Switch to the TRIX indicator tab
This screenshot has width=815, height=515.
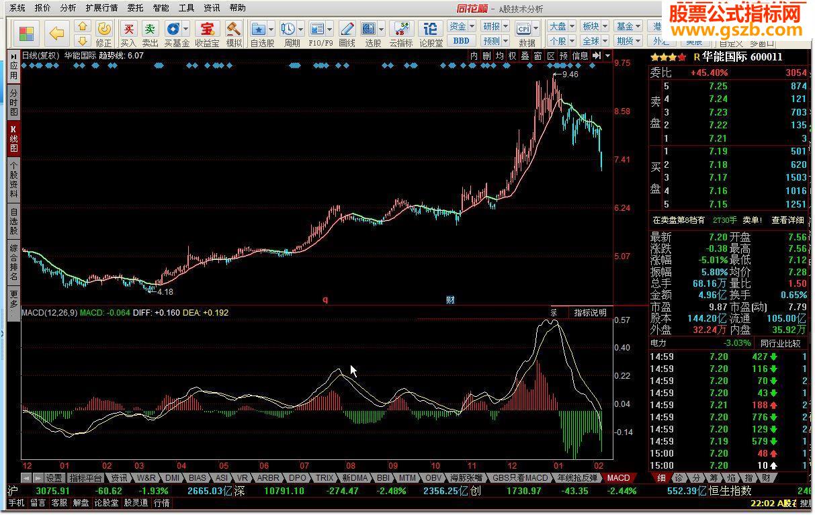pos(324,478)
